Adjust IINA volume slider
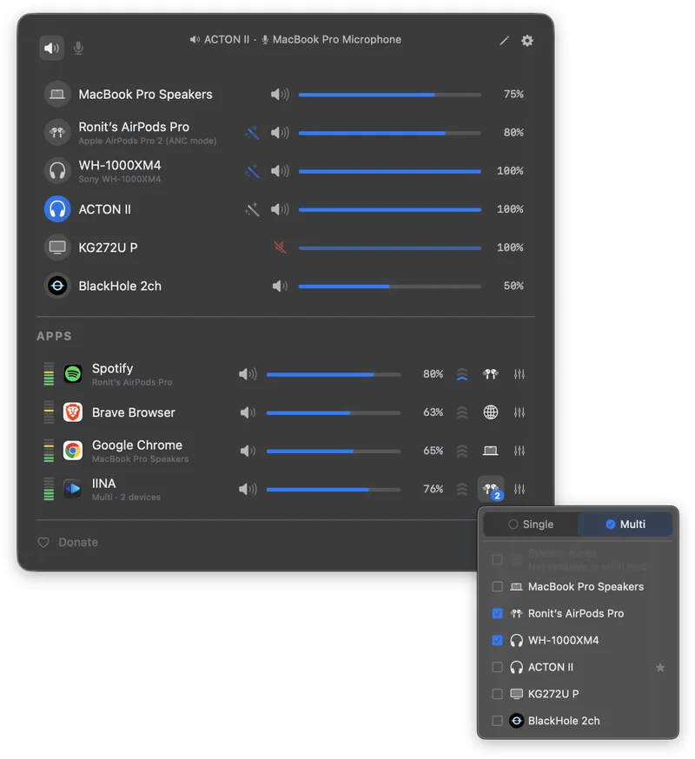Image resolution: width=695 pixels, height=759 pixels. click(x=334, y=490)
